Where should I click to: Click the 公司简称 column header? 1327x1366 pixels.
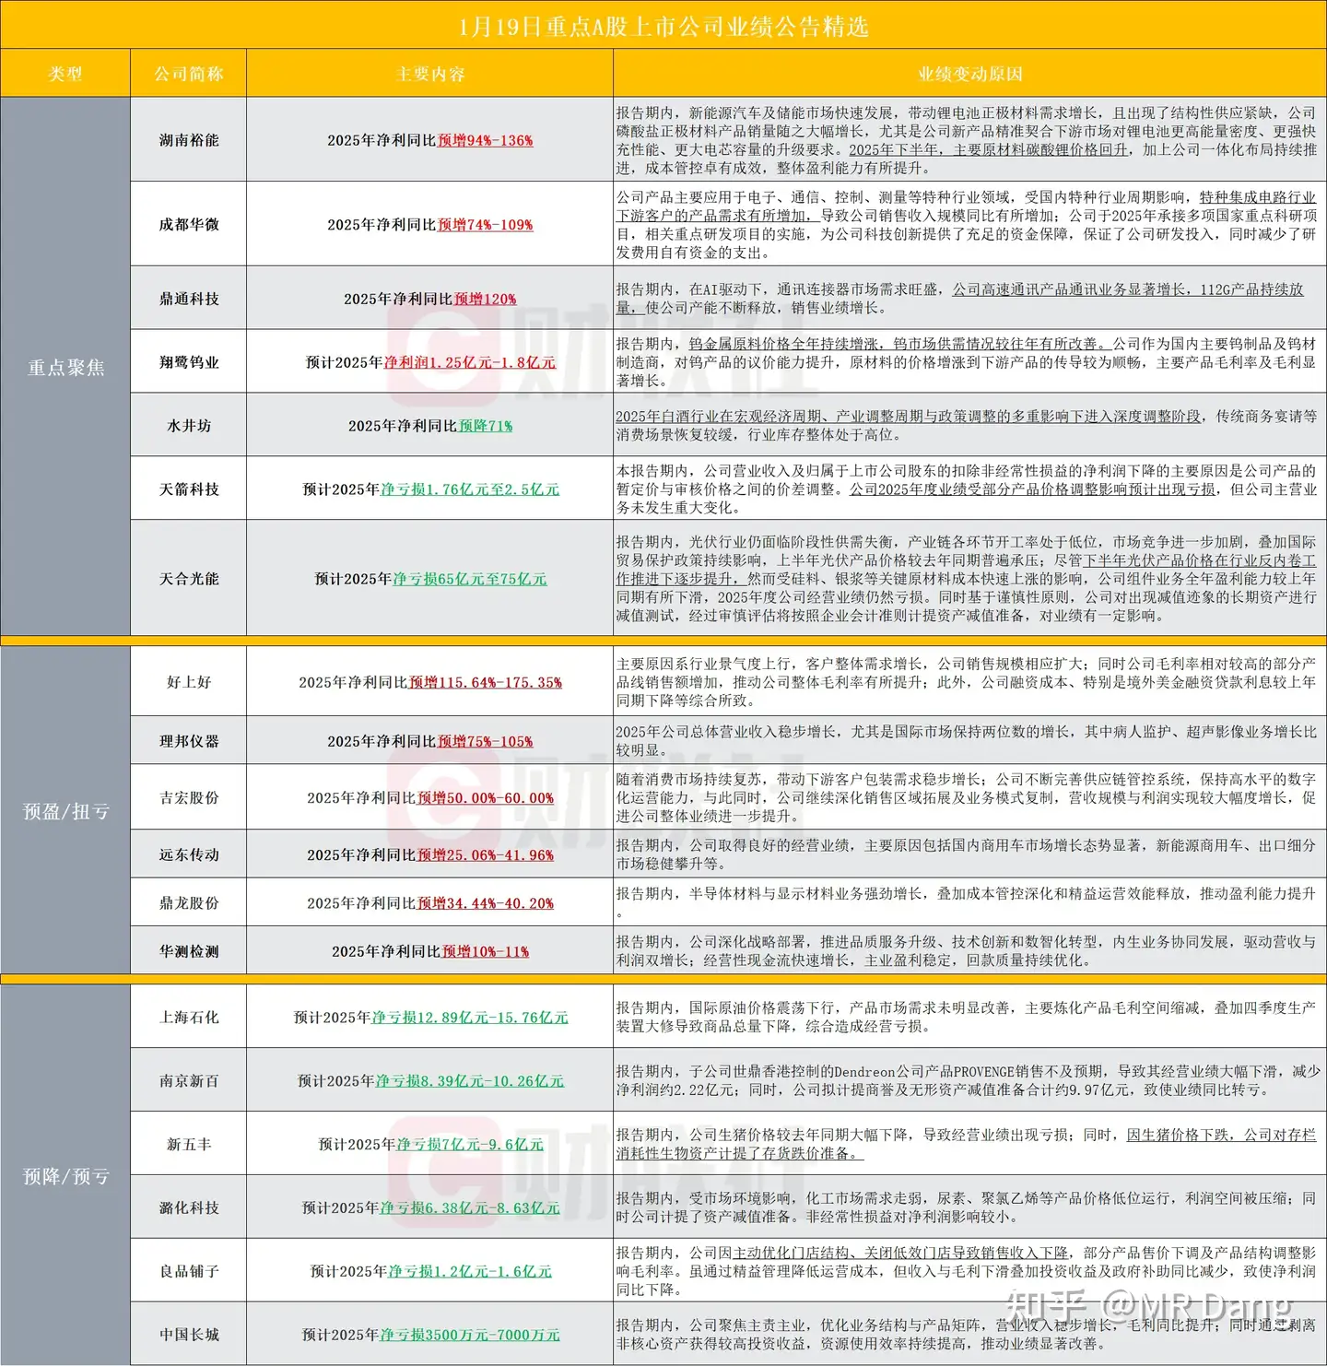tap(187, 74)
